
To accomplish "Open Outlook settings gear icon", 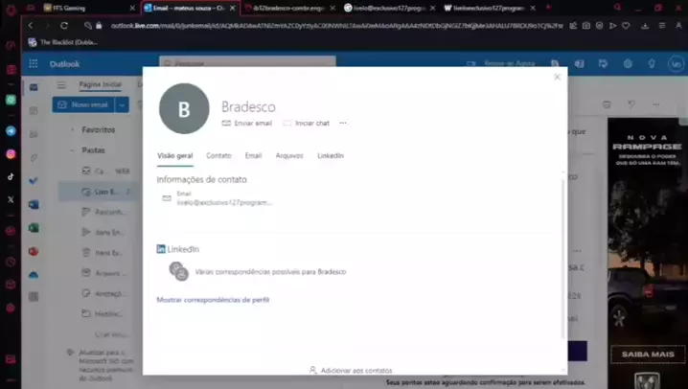I will (629, 64).
